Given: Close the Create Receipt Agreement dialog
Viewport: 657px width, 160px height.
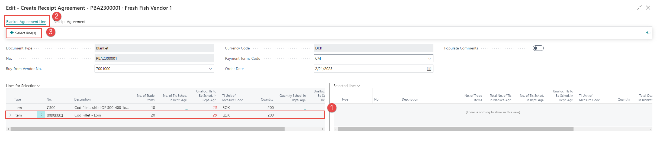Looking at the screenshot, I should pyautogui.click(x=648, y=8).
